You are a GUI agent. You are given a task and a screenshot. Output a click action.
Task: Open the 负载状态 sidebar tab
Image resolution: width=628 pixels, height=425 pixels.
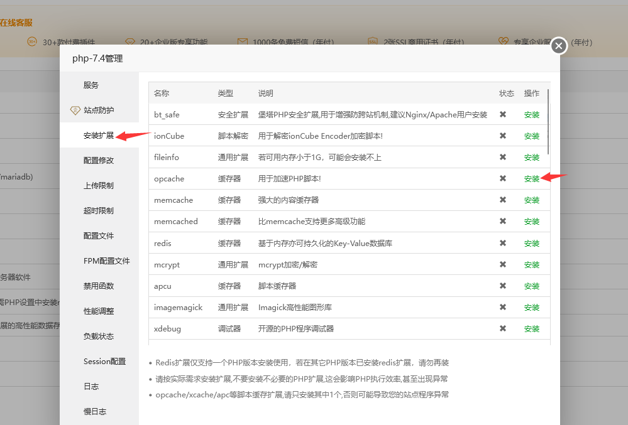tap(99, 336)
